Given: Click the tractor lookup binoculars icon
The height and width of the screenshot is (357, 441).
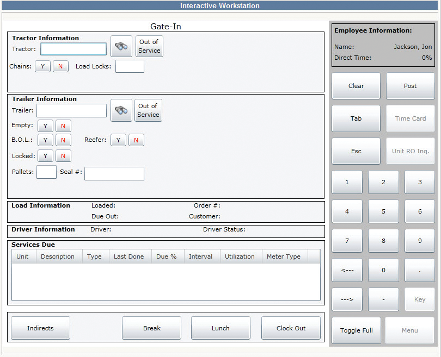Looking at the screenshot, I should pyautogui.click(x=121, y=46).
